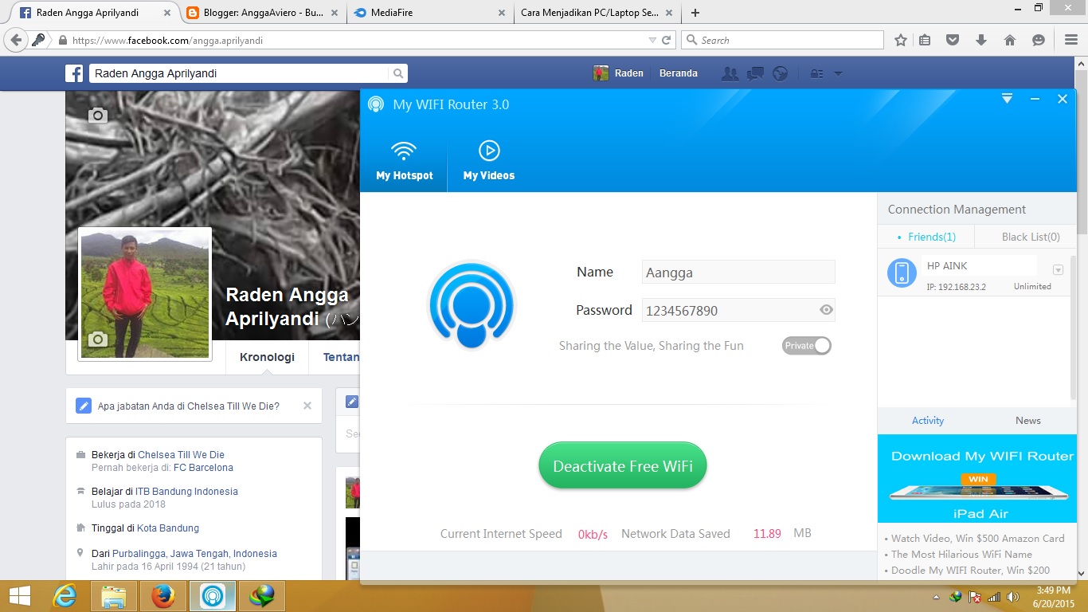1088x612 pixels.
Task: Click Facebook search field with Raden Angga Aprilyandi
Action: 239,73
